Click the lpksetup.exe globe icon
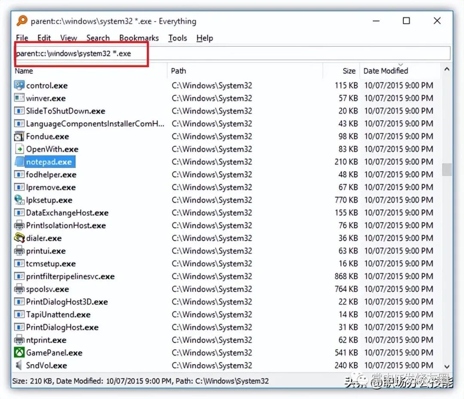 [x=19, y=200]
